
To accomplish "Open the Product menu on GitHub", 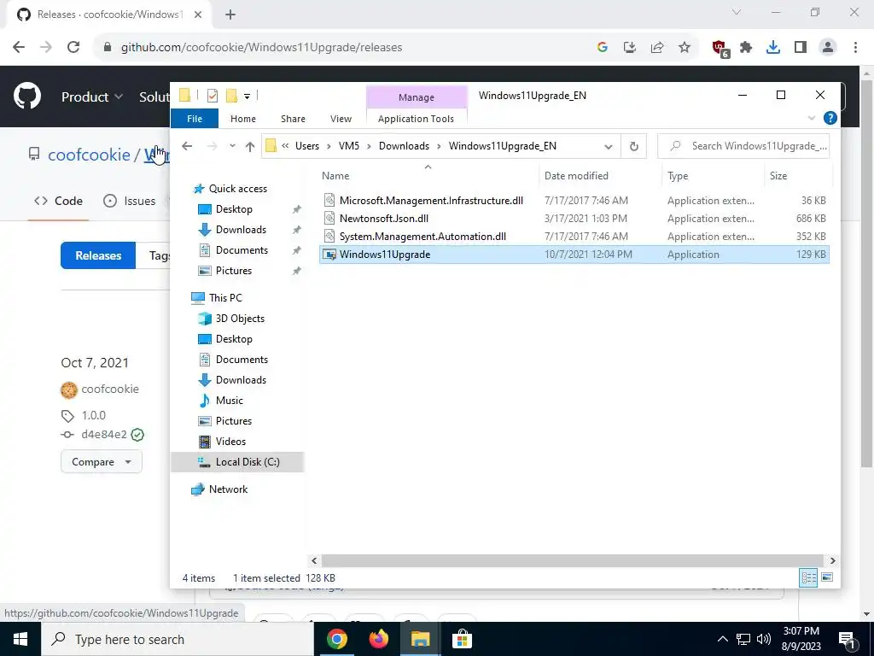I will tap(92, 97).
